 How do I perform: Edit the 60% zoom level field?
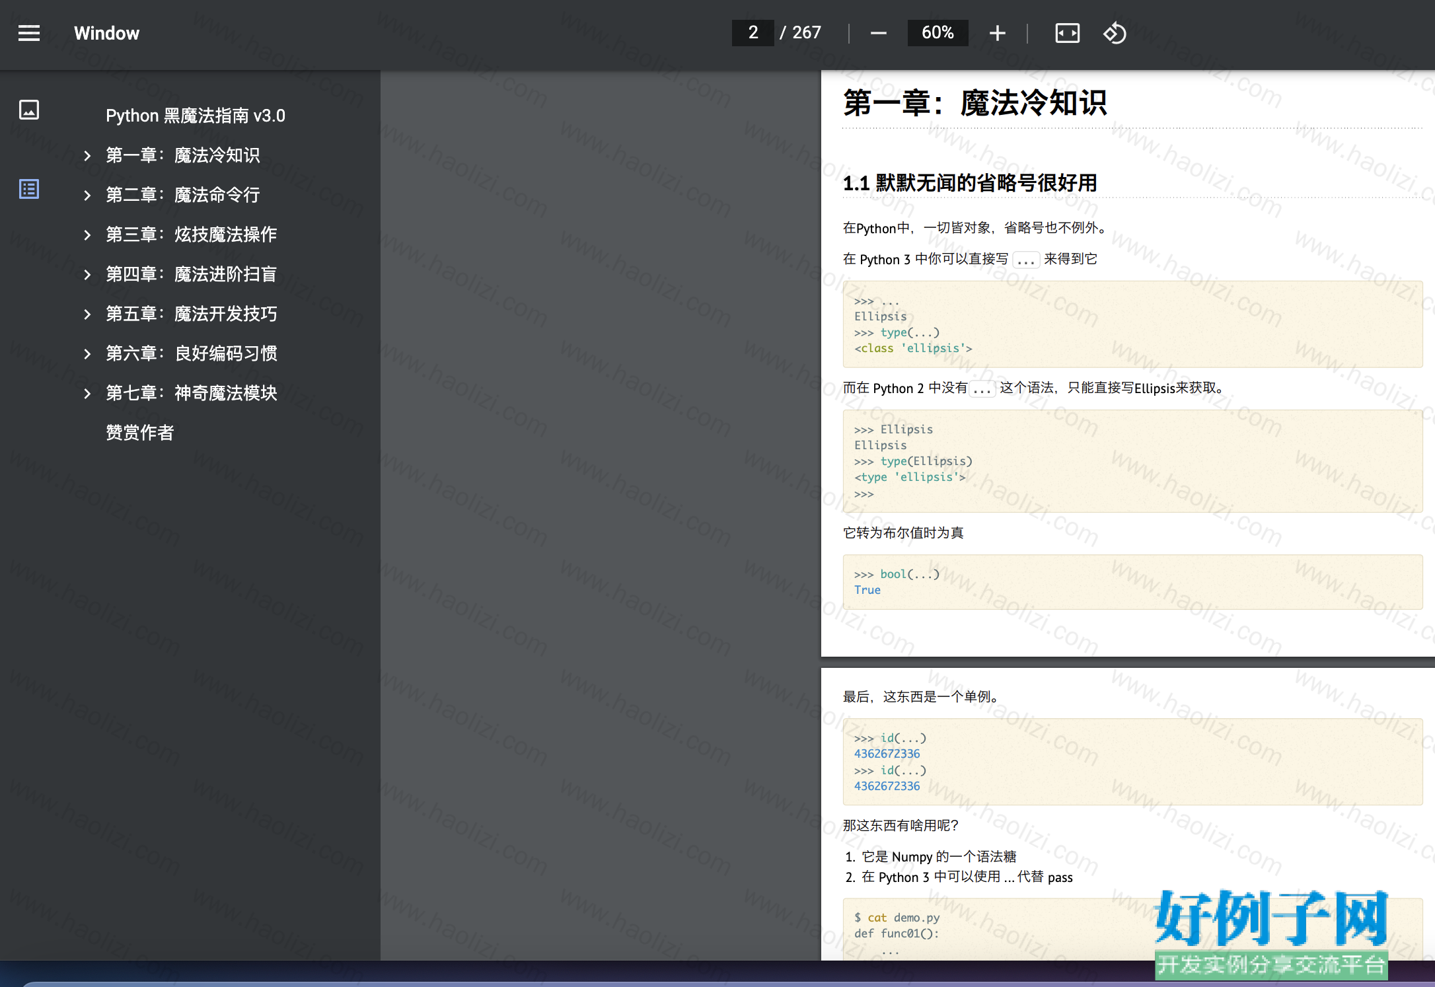coord(938,32)
